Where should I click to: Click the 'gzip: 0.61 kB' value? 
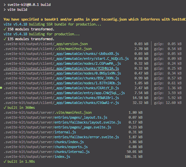(168, 83)
